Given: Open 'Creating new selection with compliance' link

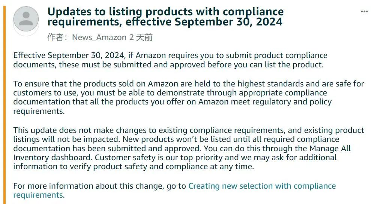Looking at the screenshot, I should point(262,186).
